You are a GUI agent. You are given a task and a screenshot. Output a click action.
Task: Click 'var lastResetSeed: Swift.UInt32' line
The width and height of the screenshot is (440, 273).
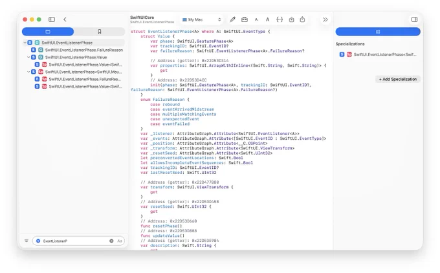click(x=179, y=172)
